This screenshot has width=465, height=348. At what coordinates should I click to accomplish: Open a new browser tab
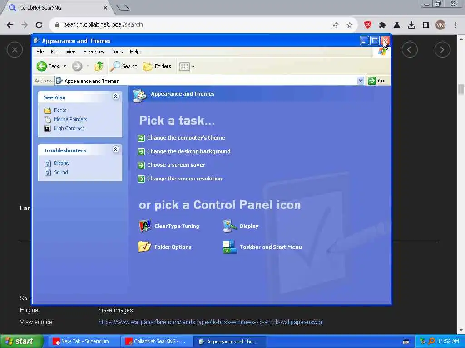123,8
